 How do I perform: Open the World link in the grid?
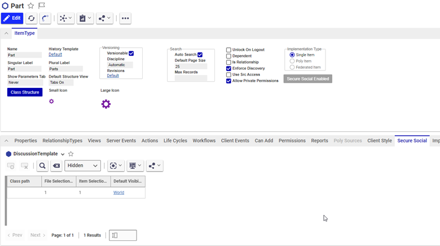point(118,193)
